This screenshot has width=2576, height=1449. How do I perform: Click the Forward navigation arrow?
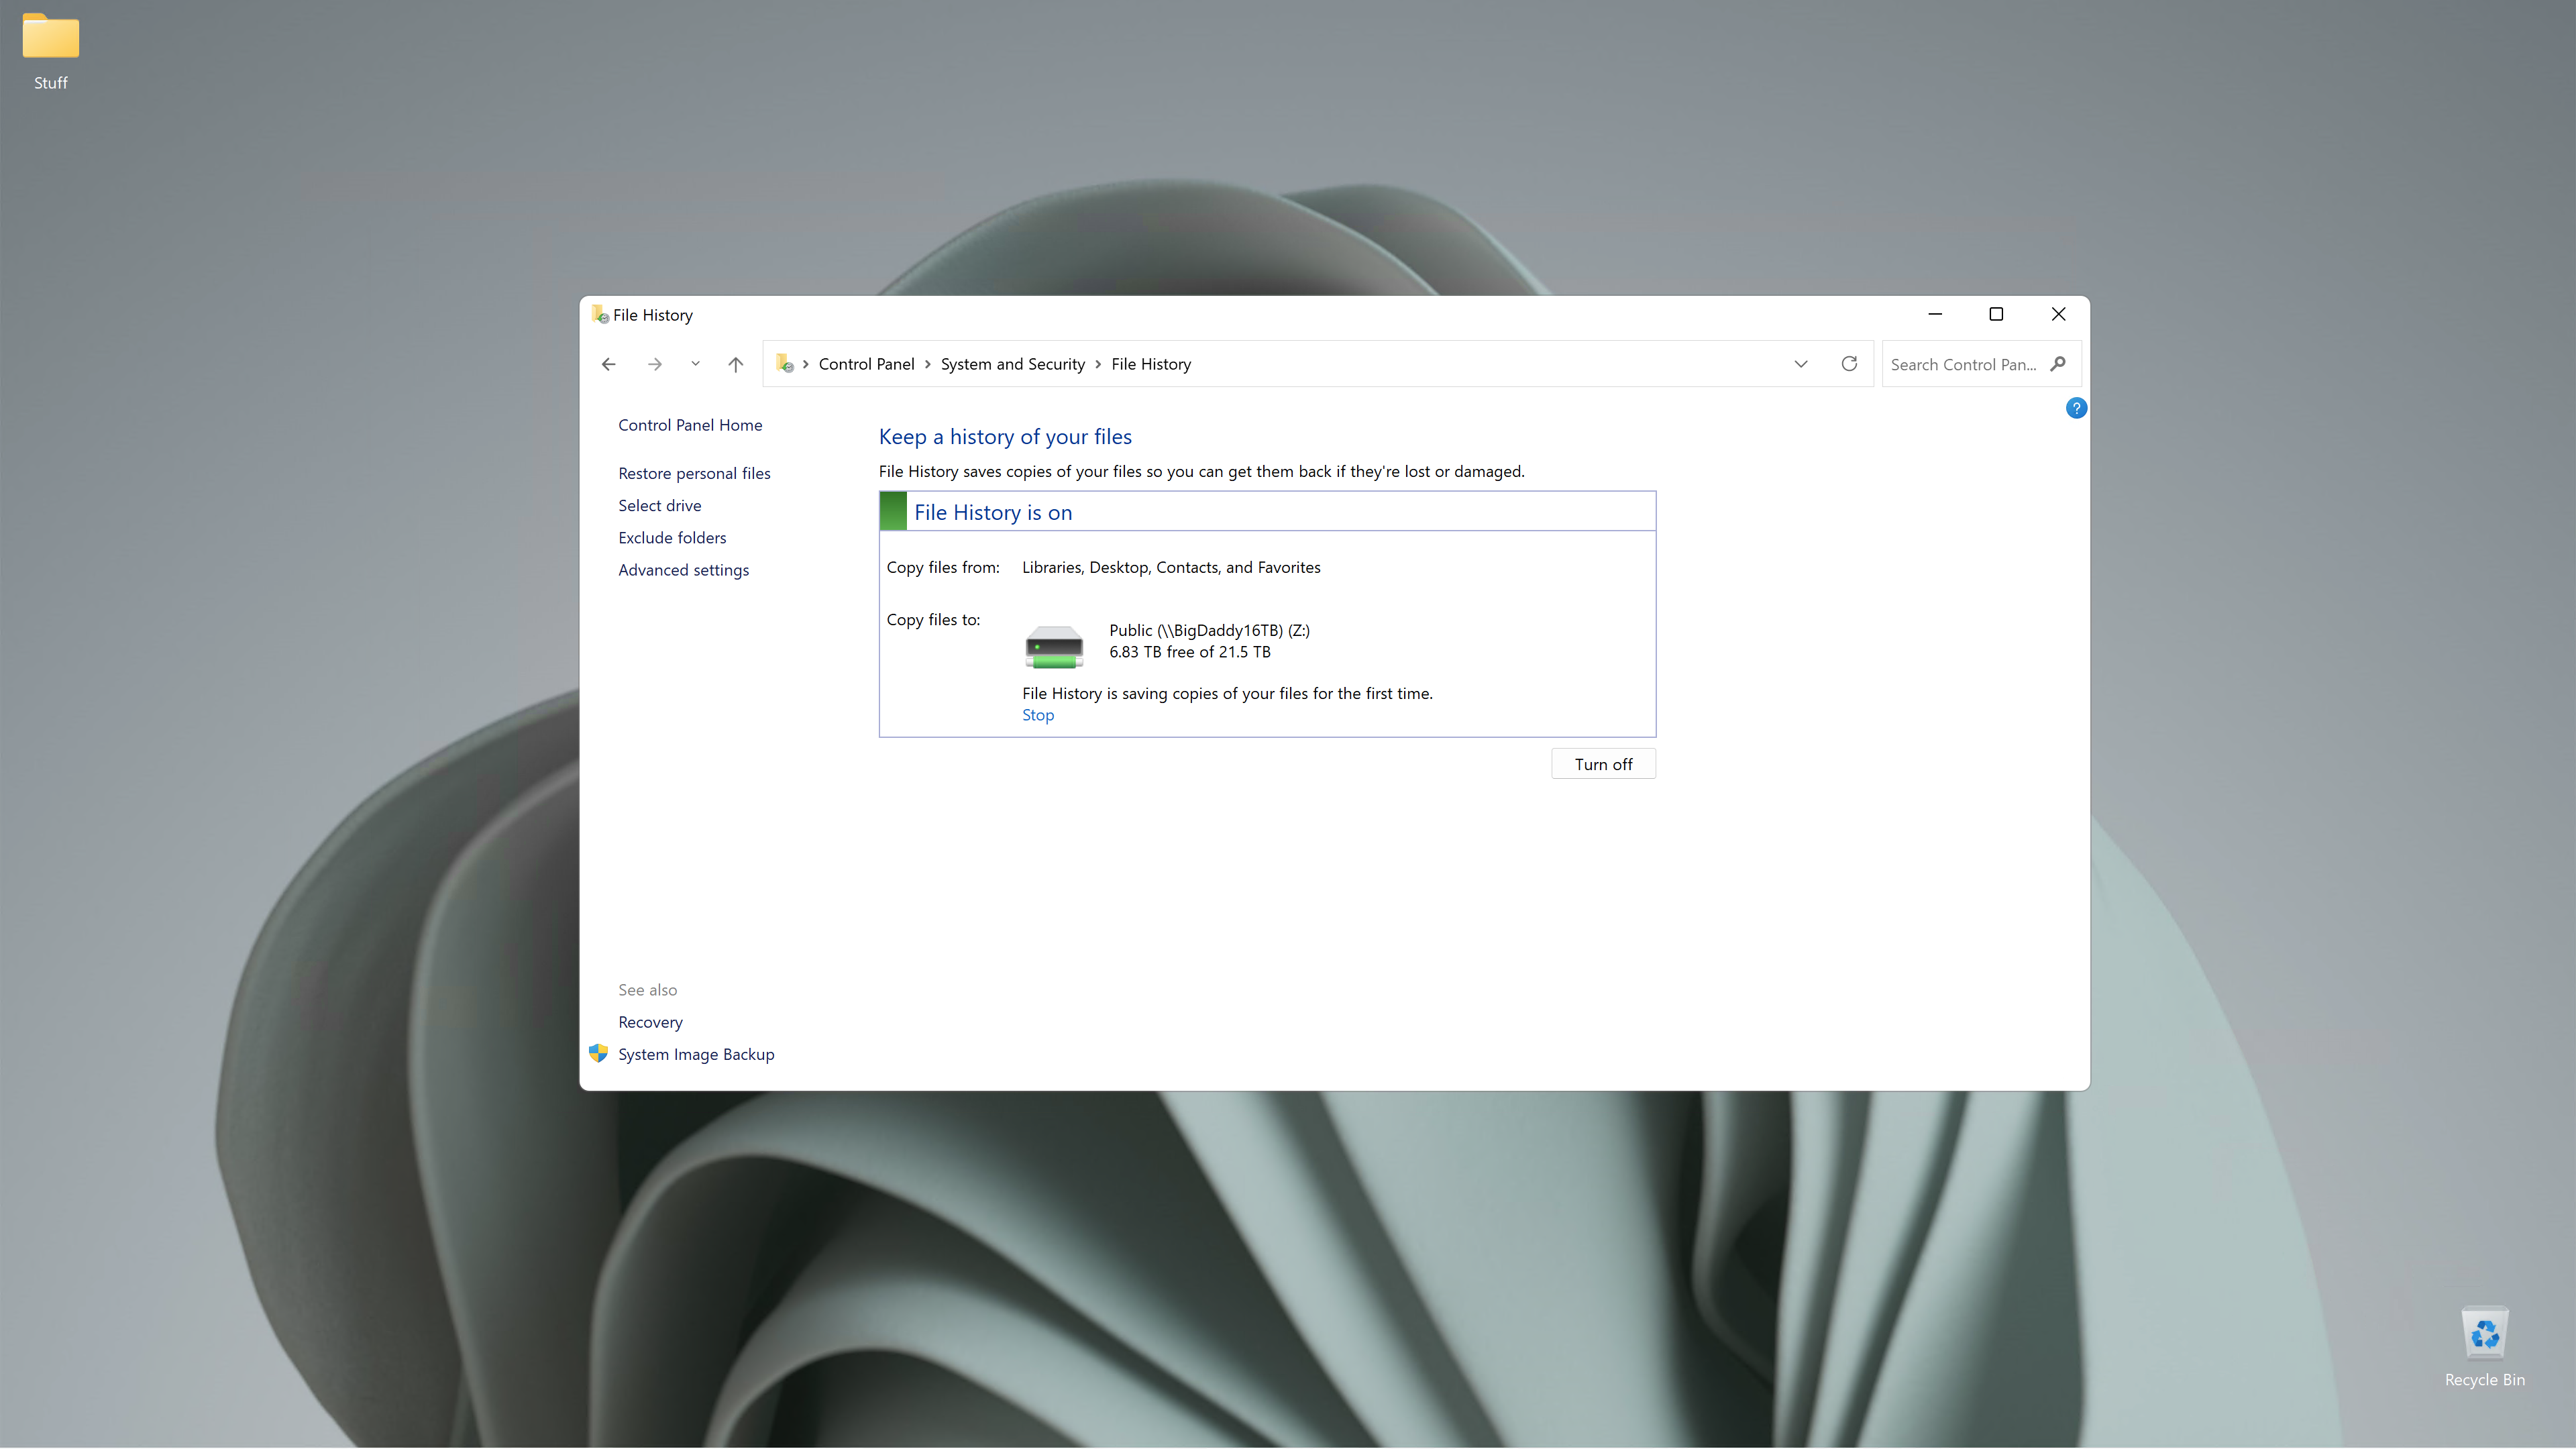655,363
